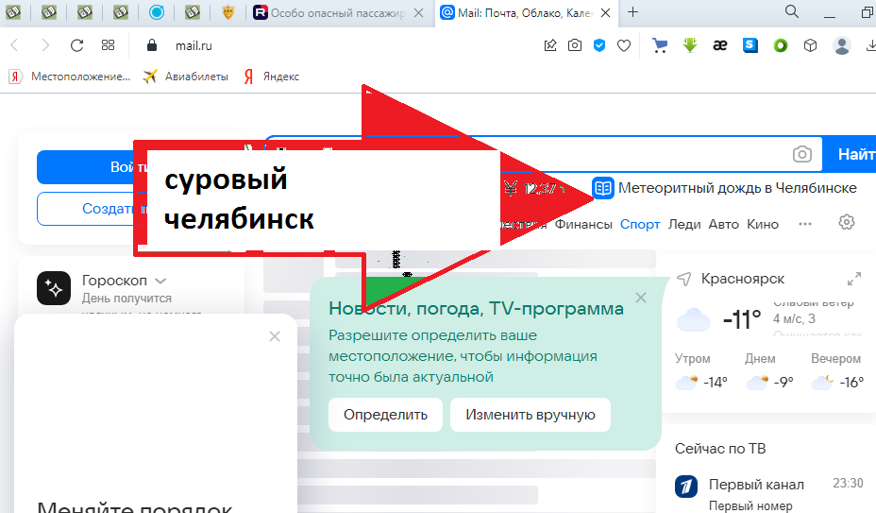Open Первый канал channel logo
The height and width of the screenshot is (513, 876).
pyautogui.click(x=686, y=487)
